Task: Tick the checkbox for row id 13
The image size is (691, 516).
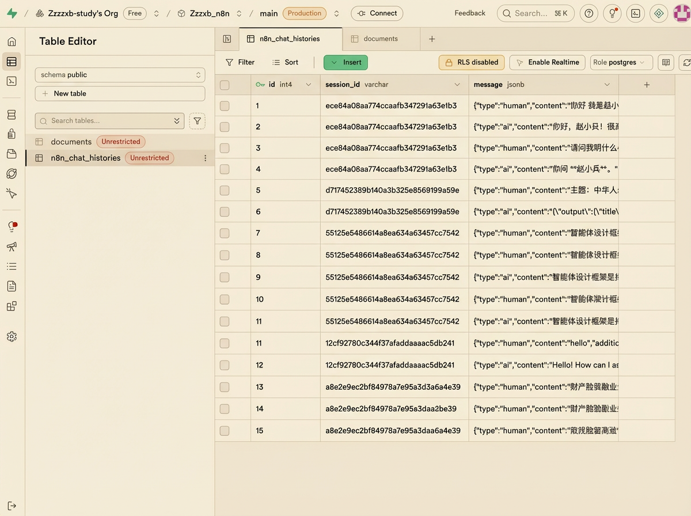Action: (x=225, y=387)
